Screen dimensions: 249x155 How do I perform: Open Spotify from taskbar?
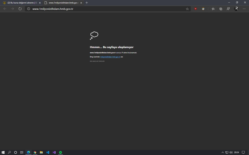(61, 152)
